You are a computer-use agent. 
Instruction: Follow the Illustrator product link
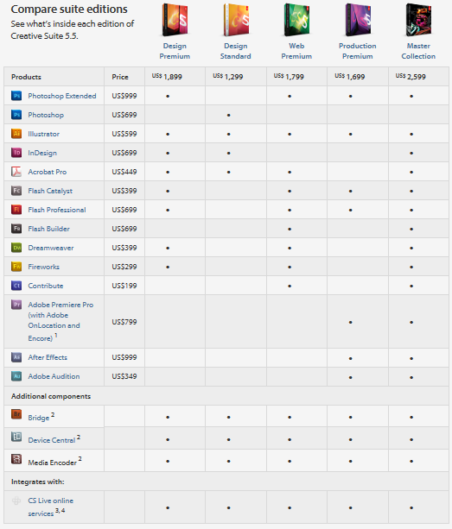tap(44, 134)
